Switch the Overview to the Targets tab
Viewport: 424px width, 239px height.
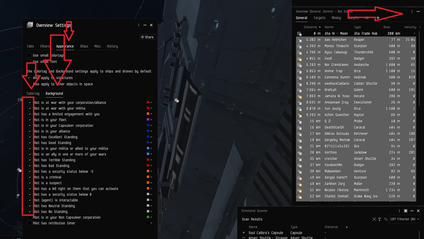[320, 18]
